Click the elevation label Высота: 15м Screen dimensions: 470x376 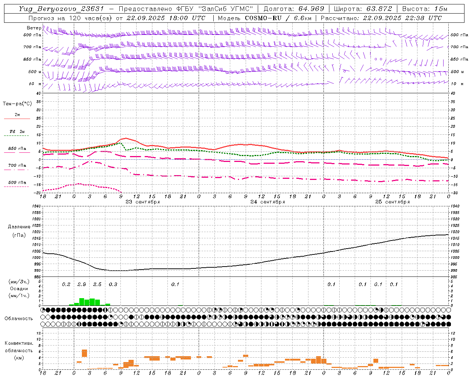click(424, 9)
